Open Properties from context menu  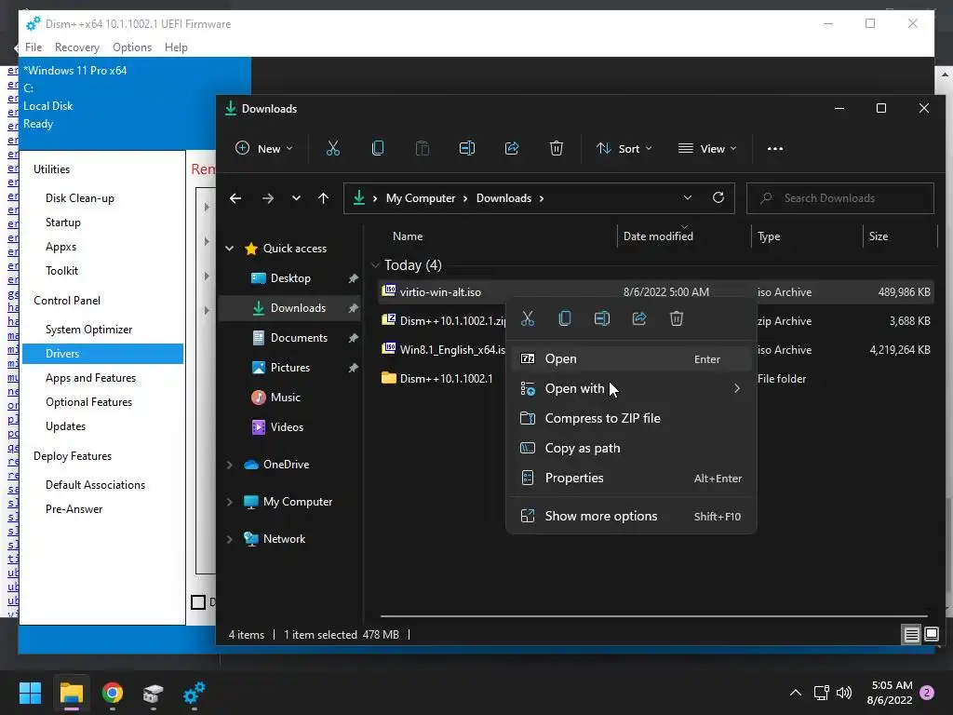click(631, 478)
